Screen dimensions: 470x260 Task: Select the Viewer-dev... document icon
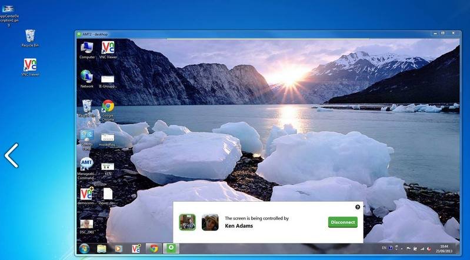108,196
